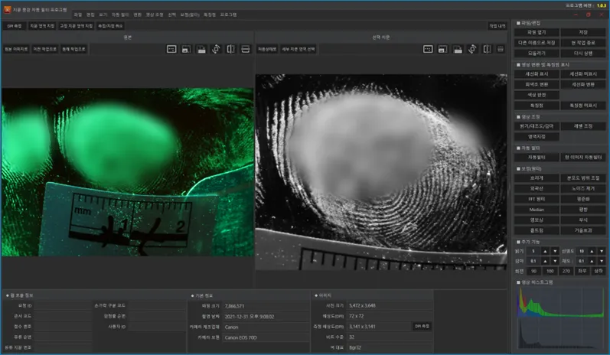Click the 특징점 미표시 button
Viewport: 610px width, 355px height.
point(583,106)
